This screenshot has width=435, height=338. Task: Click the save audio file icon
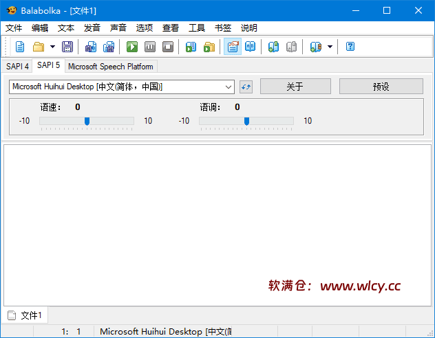pos(90,47)
